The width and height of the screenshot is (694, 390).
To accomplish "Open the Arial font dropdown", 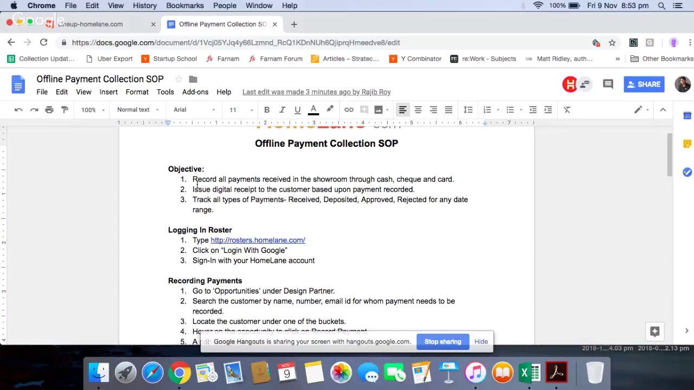I will tap(194, 110).
